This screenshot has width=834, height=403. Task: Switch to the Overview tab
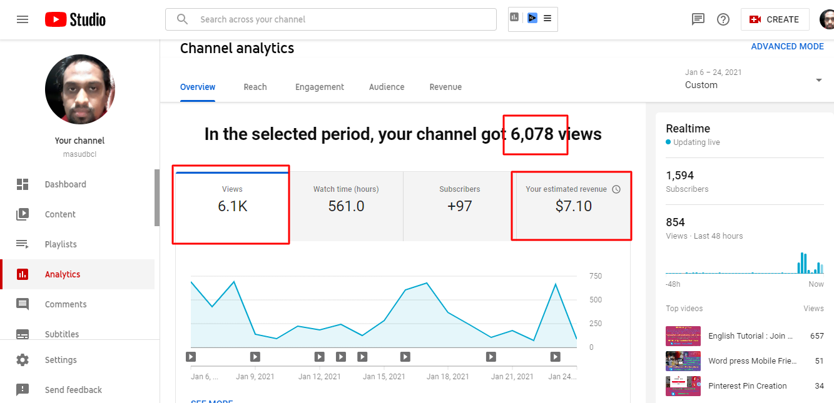[198, 87]
